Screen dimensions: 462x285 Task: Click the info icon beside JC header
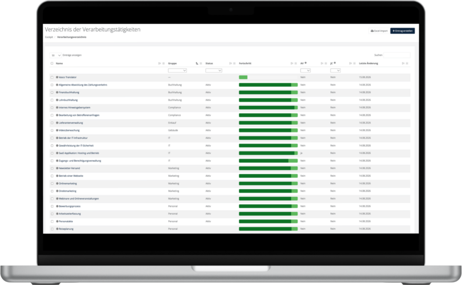click(335, 63)
